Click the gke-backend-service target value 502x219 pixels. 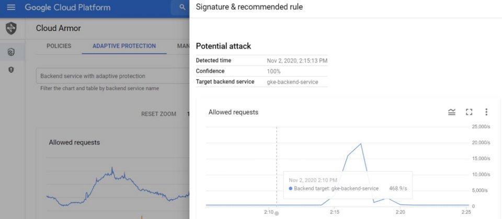(x=293, y=82)
